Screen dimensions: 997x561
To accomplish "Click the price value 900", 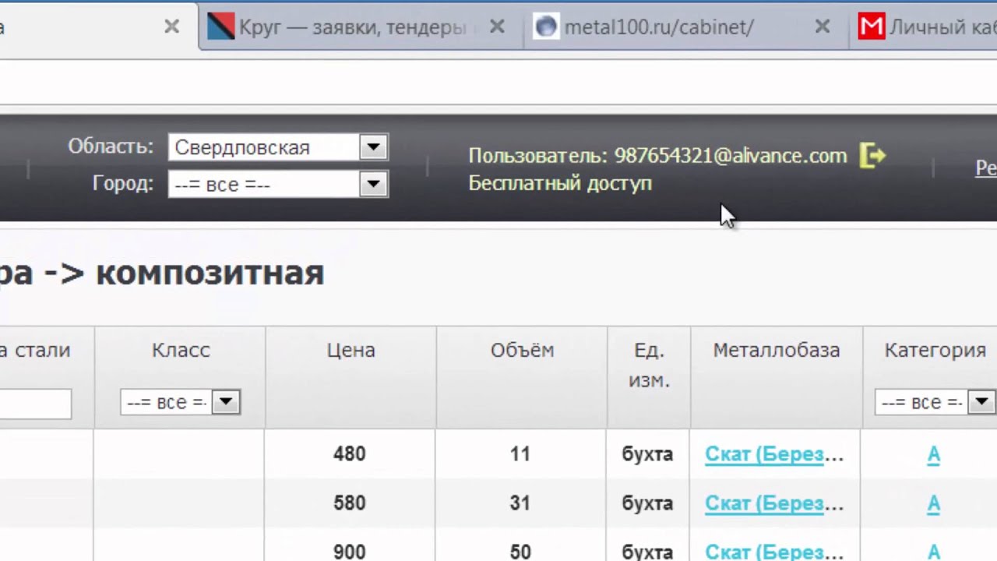I will pyautogui.click(x=349, y=552).
